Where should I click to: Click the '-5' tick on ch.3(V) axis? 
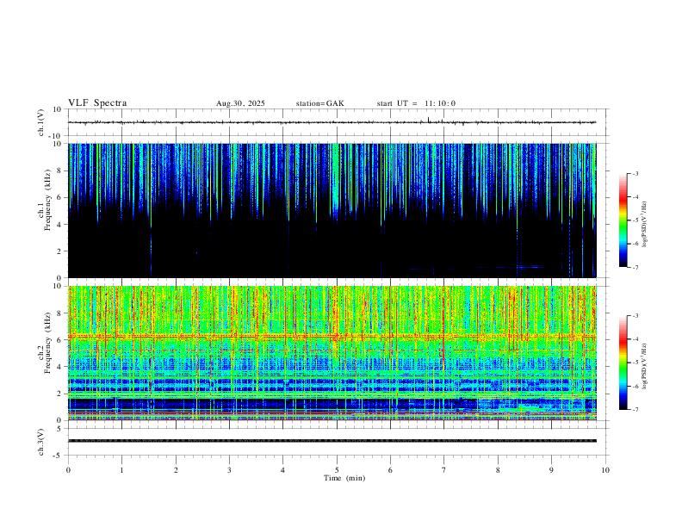point(58,456)
